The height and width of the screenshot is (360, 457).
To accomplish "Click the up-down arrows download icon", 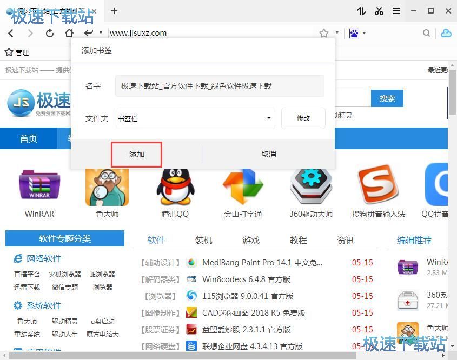I will click(361, 11).
